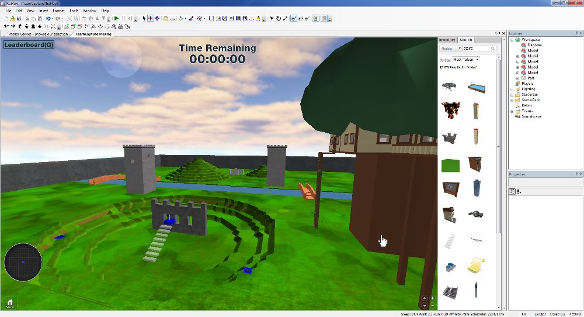Open the File menu

coord(8,11)
